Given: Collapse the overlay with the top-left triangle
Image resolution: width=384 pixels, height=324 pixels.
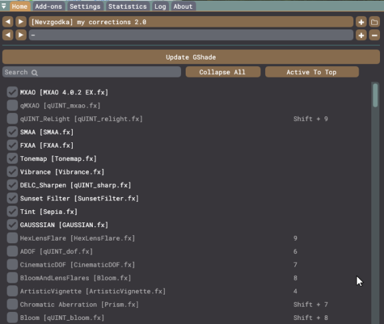Looking at the screenshot, I should [x=4, y=6].
